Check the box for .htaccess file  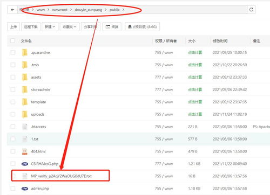click(x=13, y=127)
